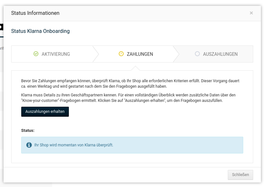Click the chevron divider between Zahlungen and Auszahlungen

tap(176, 54)
